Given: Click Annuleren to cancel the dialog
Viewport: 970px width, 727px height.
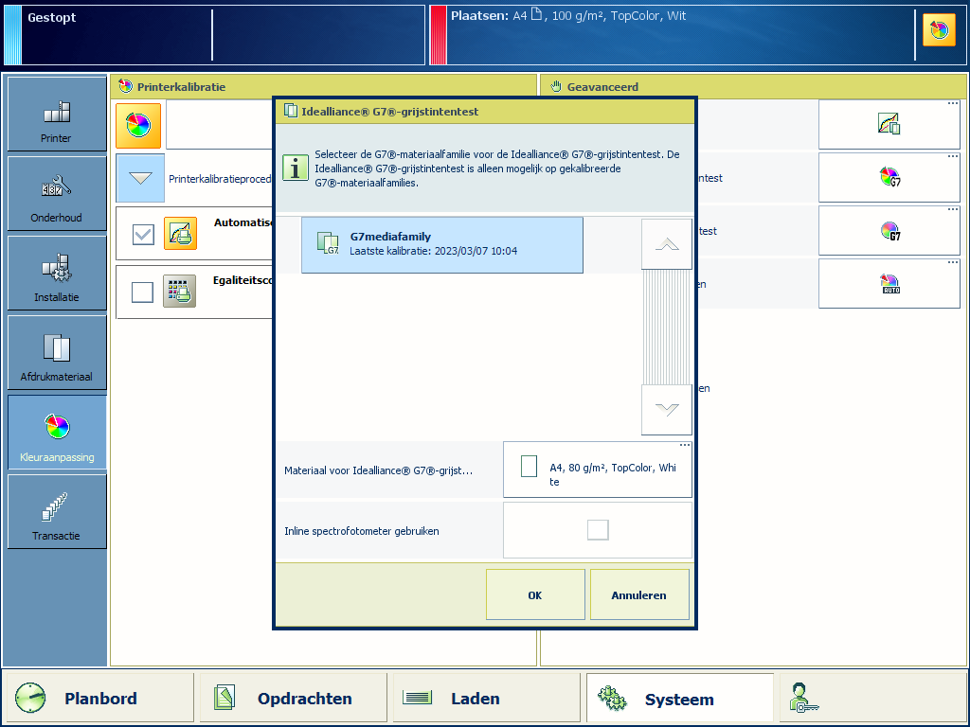Looking at the screenshot, I should pyautogui.click(x=638, y=595).
